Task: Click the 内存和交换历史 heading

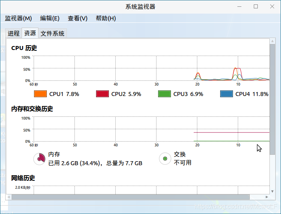Action: 32,109
